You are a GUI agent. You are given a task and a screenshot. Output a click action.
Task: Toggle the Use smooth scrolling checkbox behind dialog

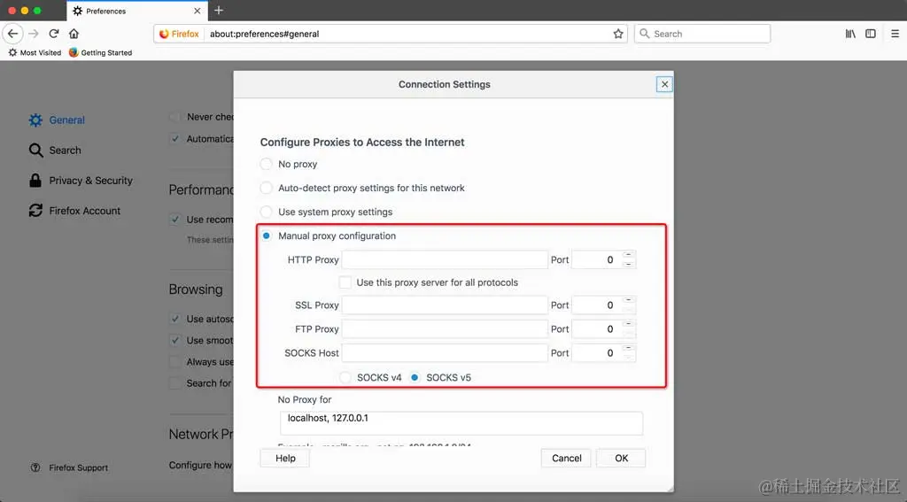(174, 341)
